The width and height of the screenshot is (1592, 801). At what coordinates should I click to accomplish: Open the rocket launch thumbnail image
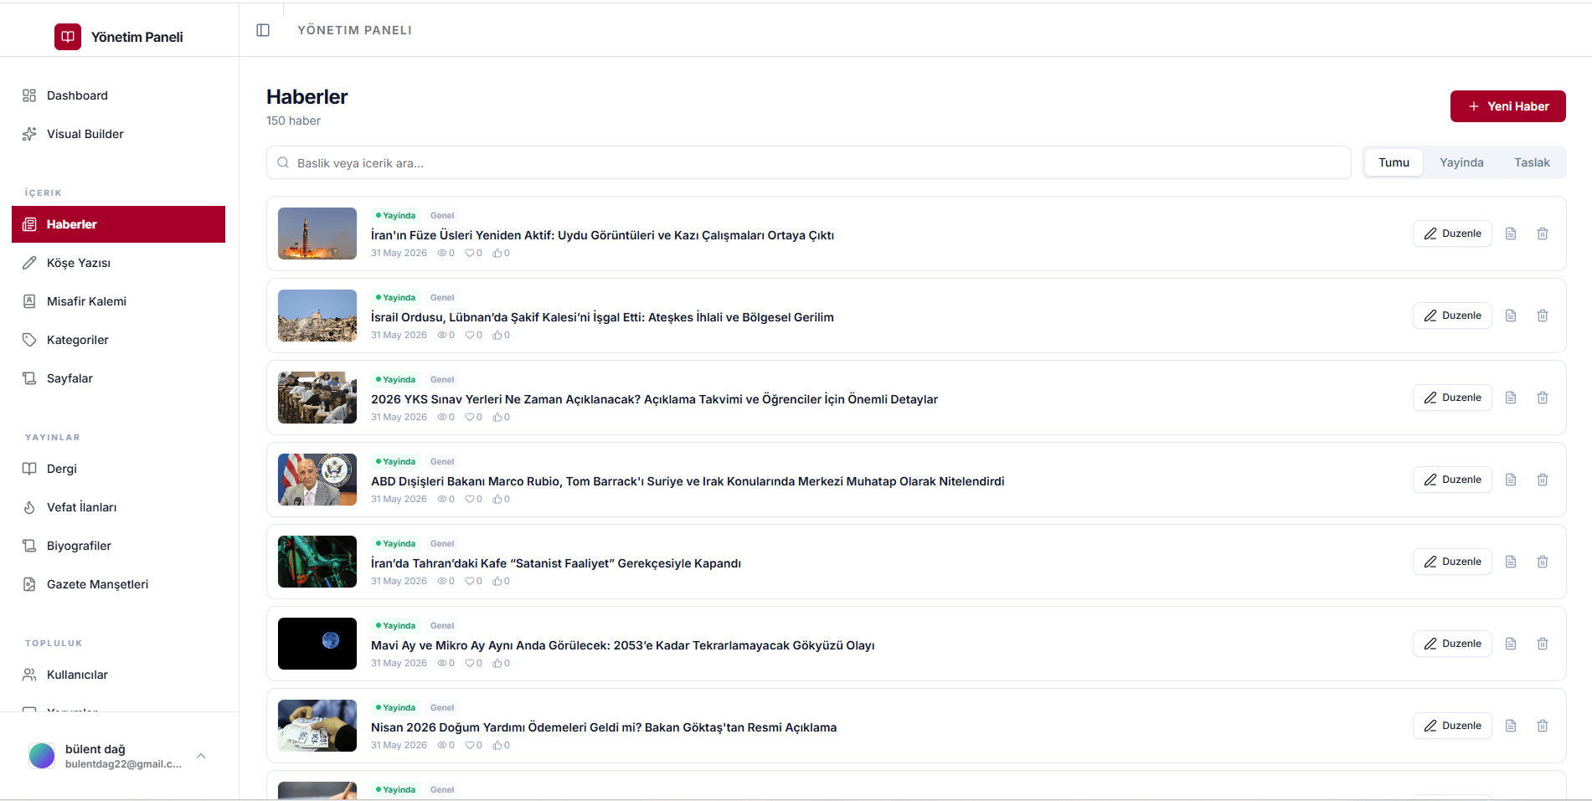317,234
